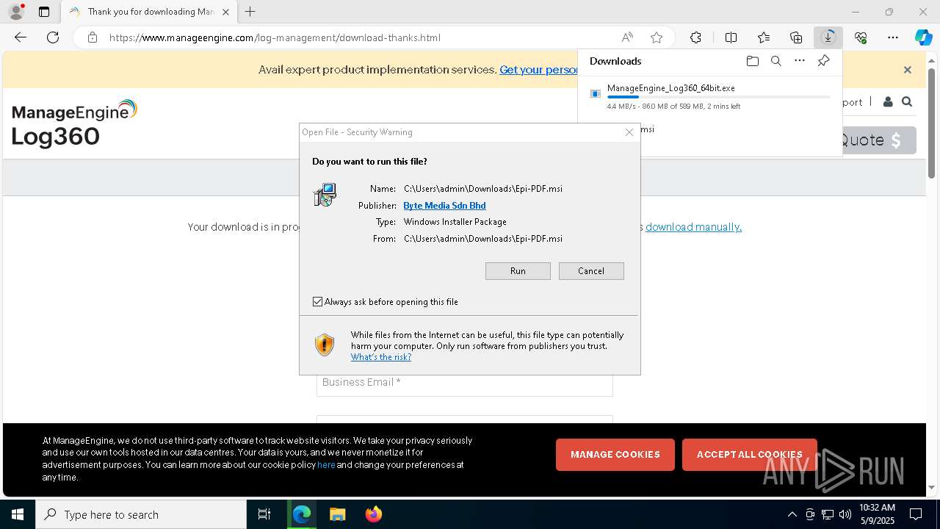Screen dimensions: 940x529
Task: Open Copilot sidebar icon
Action: pos(923,37)
